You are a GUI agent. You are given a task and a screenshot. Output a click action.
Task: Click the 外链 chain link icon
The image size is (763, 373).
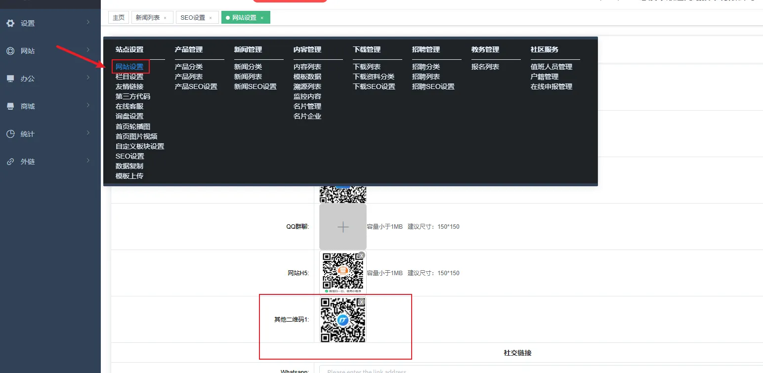click(10, 162)
